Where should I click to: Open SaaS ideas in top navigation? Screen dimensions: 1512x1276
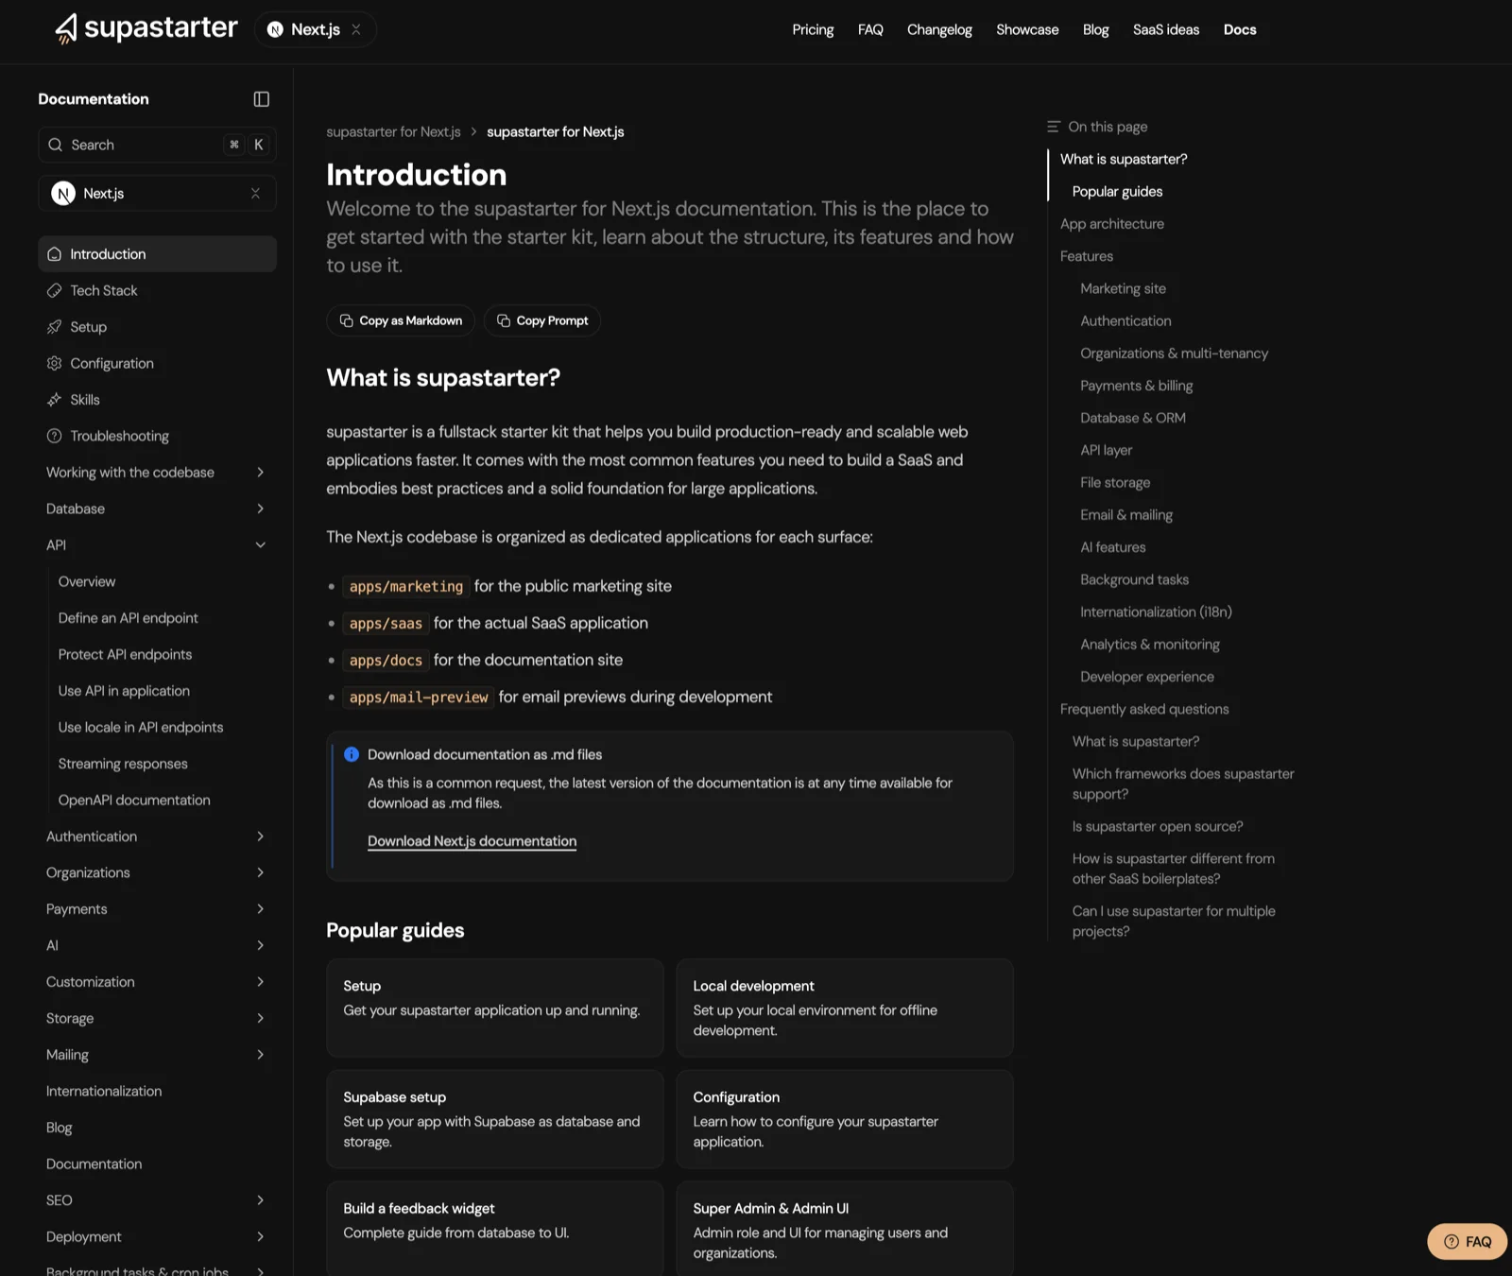1166,29
